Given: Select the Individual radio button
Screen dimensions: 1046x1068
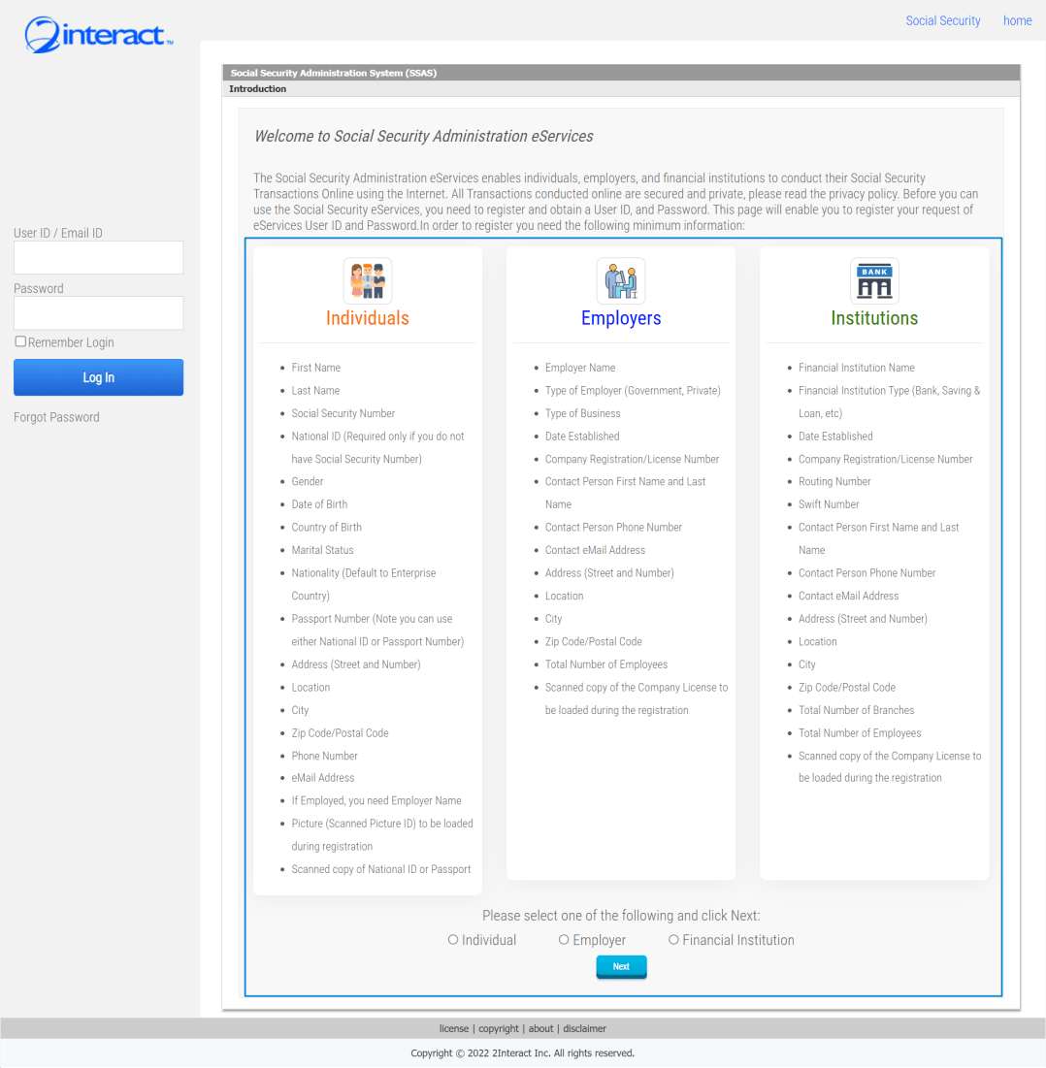Looking at the screenshot, I should point(453,939).
